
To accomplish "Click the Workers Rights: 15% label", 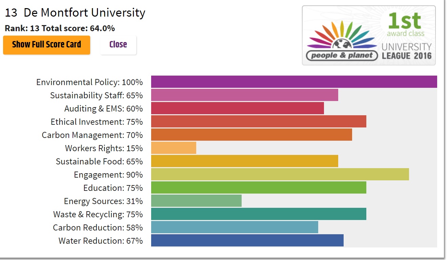I will pyautogui.click(x=104, y=148).
